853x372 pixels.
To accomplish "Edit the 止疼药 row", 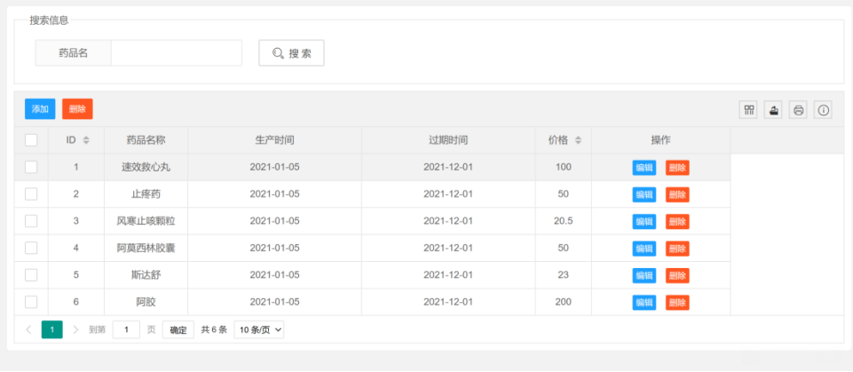I will tap(644, 194).
